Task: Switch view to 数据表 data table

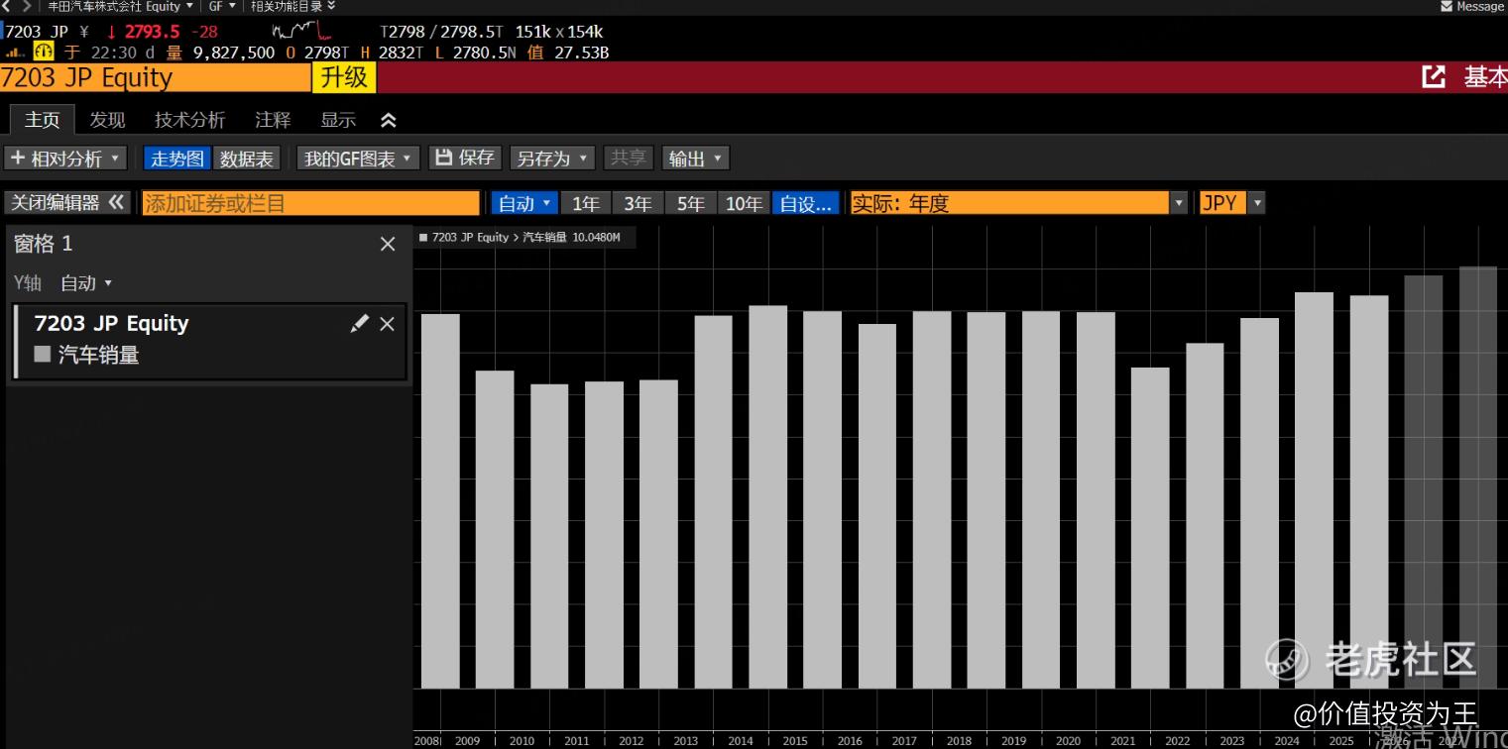Action: point(247,159)
